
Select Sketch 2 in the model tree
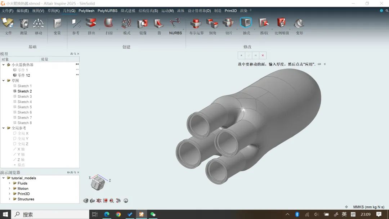24,91
